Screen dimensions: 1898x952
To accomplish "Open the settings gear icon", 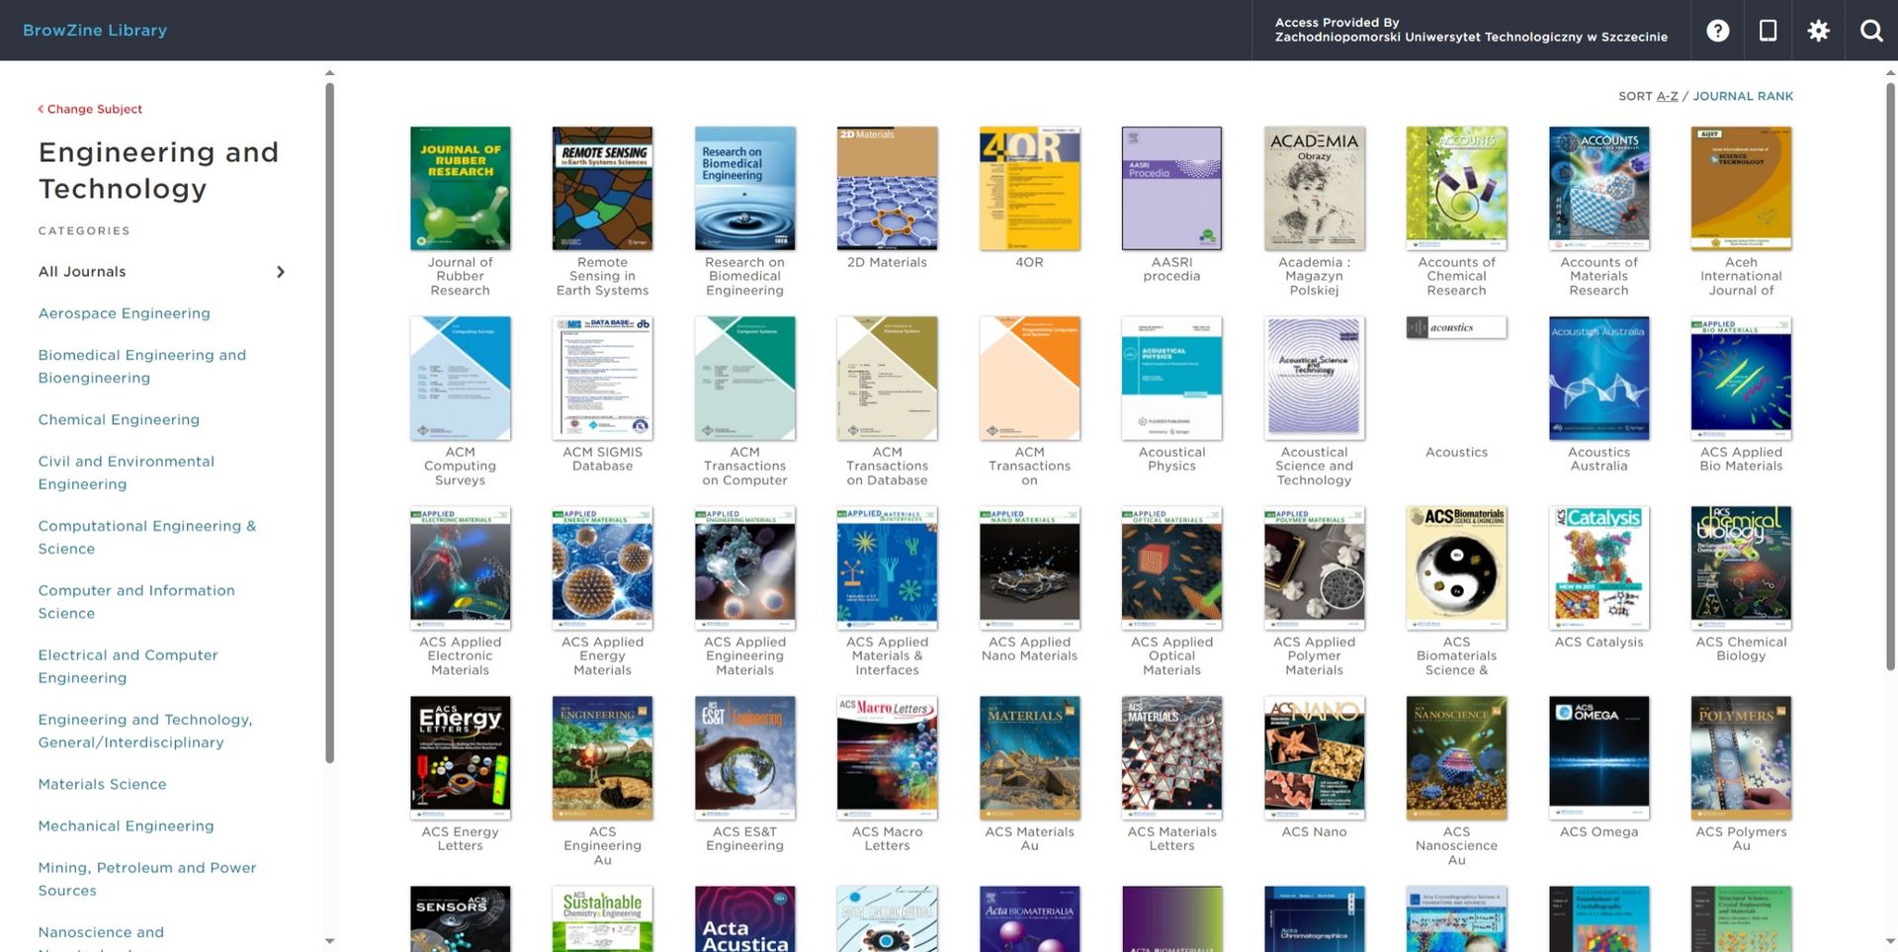I will (x=1819, y=31).
